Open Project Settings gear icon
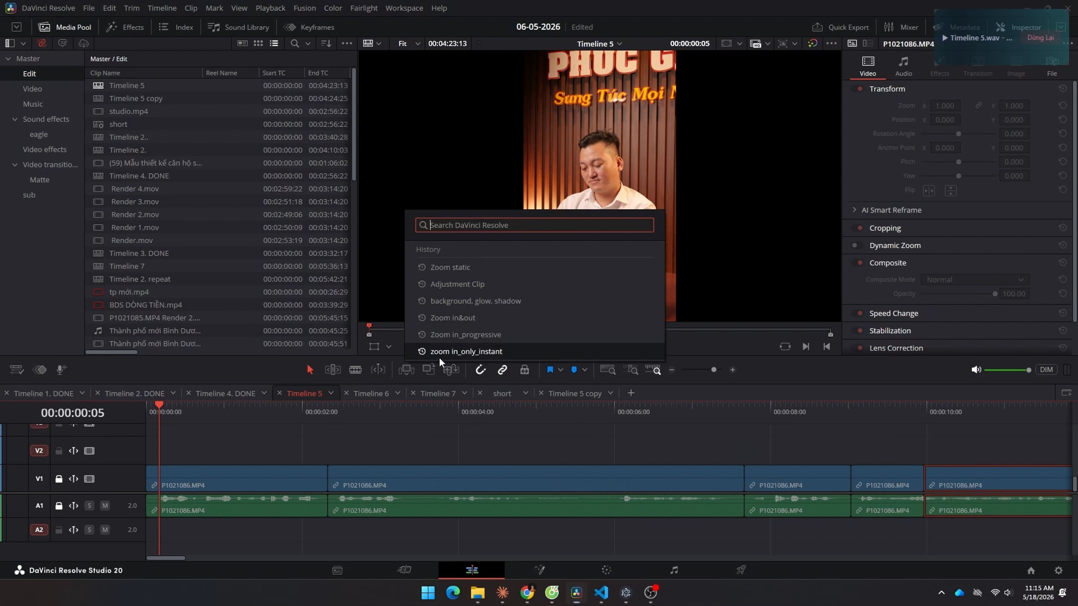The image size is (1078, 606). [x=1059, y=571]
